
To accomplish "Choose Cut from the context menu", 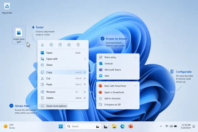I will (63, 78).
